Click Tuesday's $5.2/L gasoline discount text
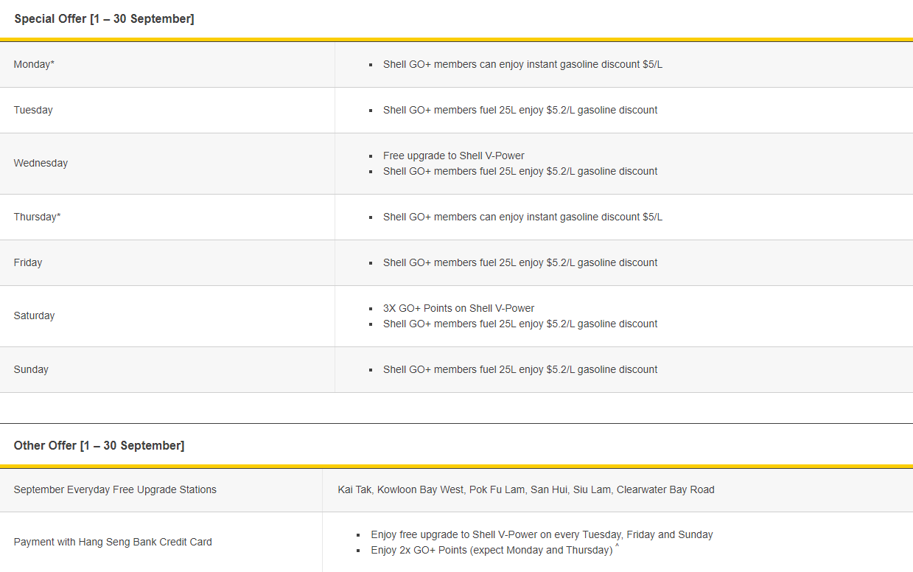Image resolution: width=913 pixels, height=572 pixels. point(520,111)
